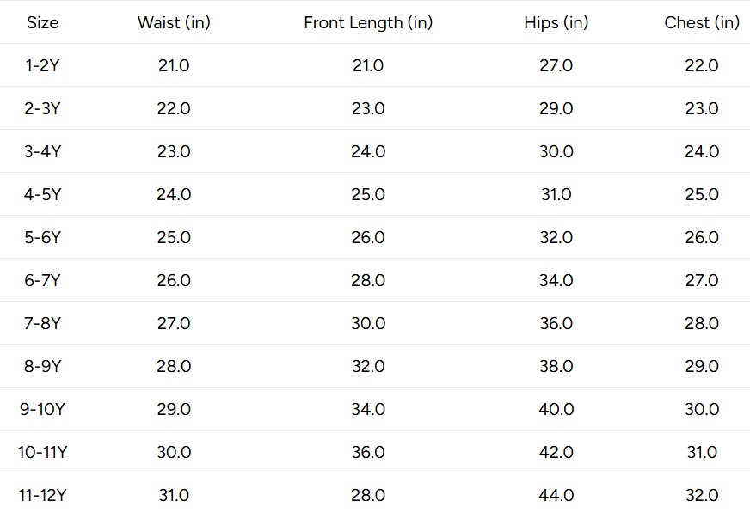
Task: Click the 4-5Y size label
Action: click(42, 194)
